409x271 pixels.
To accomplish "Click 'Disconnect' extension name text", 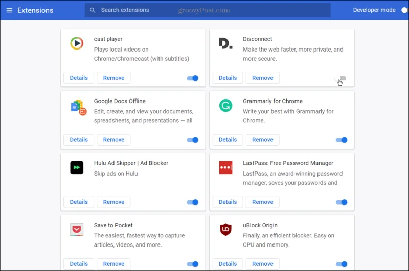I will pyautogui.click(x=258, y=39).
